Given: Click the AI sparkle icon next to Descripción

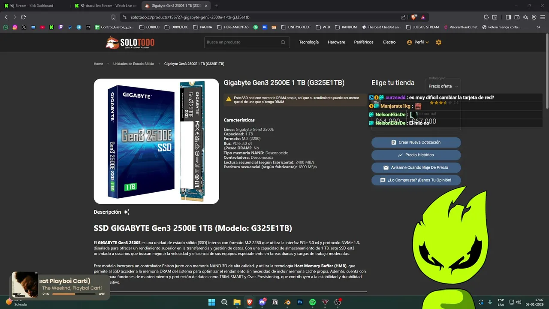Looking at the screenshot, I should [x=127, y=212].
